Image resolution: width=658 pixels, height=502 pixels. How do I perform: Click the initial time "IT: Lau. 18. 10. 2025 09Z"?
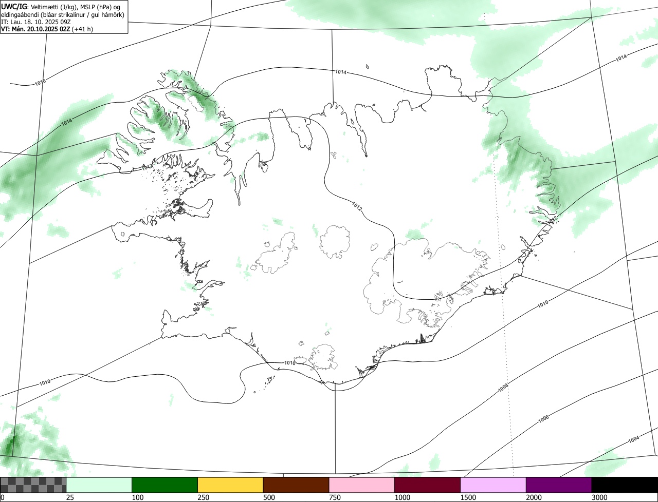tap(35, 22)
